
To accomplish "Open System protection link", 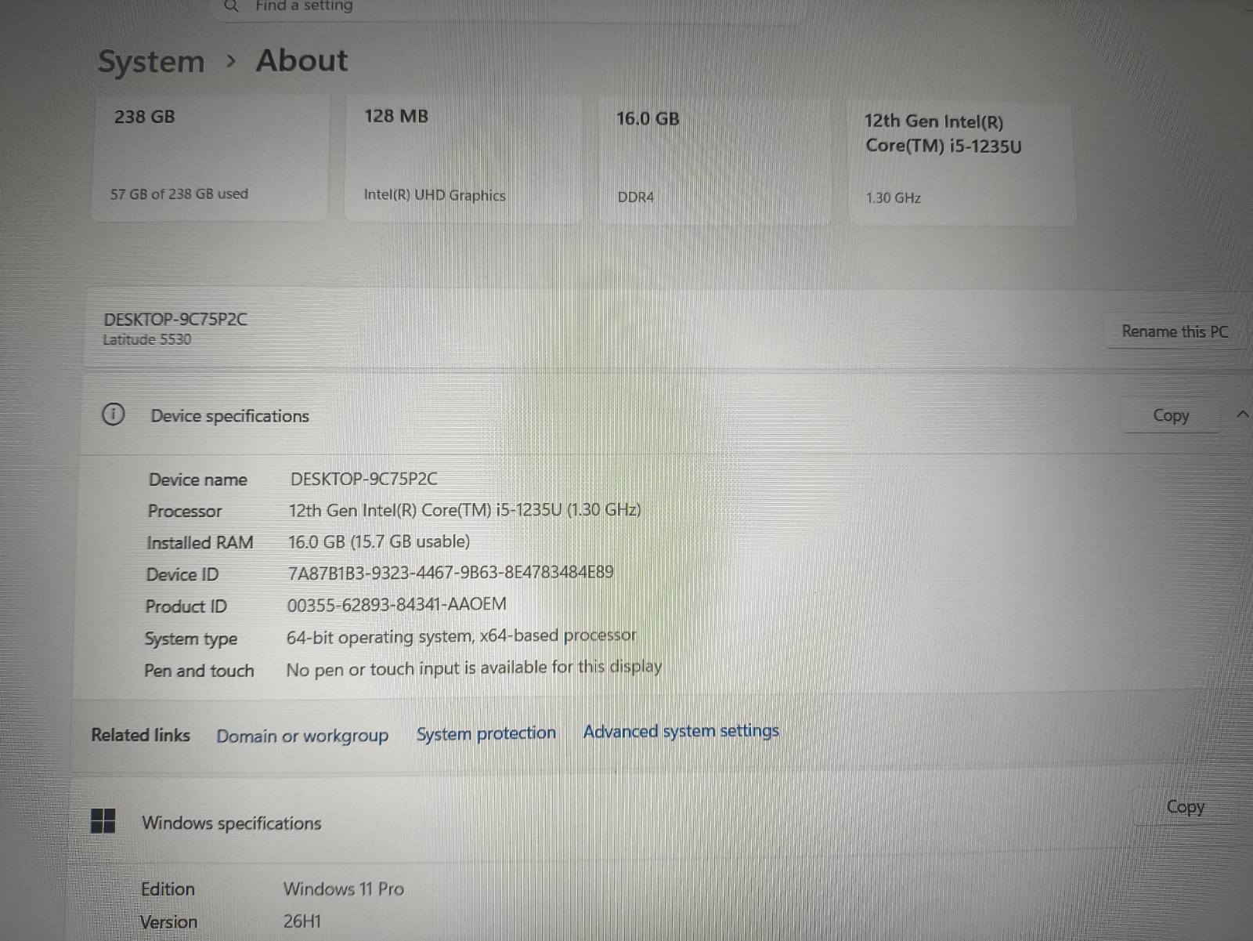I will point(486,733).
